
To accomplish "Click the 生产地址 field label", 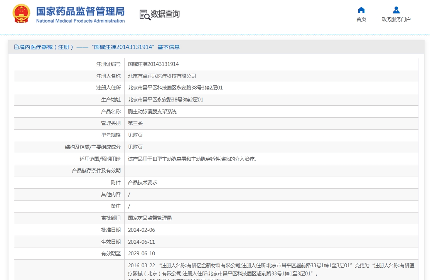I will [111, 100].
